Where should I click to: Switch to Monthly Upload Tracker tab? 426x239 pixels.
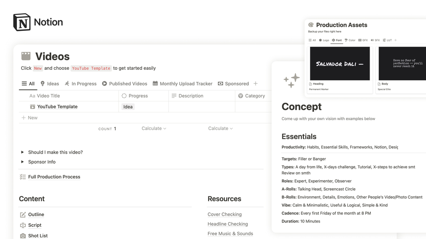pos(183,84)
